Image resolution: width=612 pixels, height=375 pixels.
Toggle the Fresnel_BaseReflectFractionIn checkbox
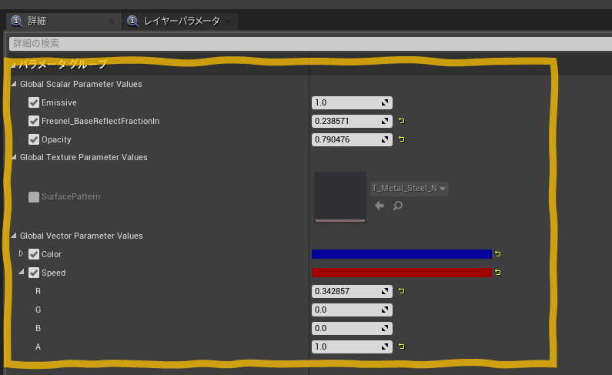point(34,121)
